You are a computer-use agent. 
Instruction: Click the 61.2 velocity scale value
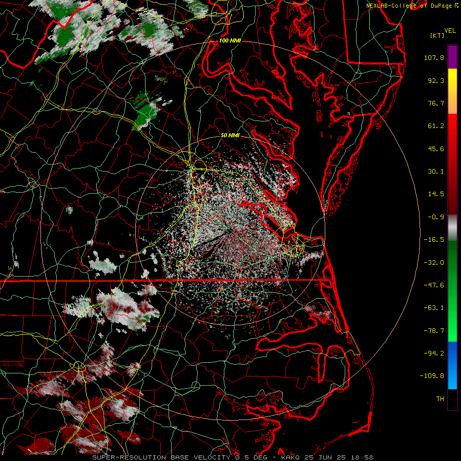pyautogui.click(x=436, y=126)
